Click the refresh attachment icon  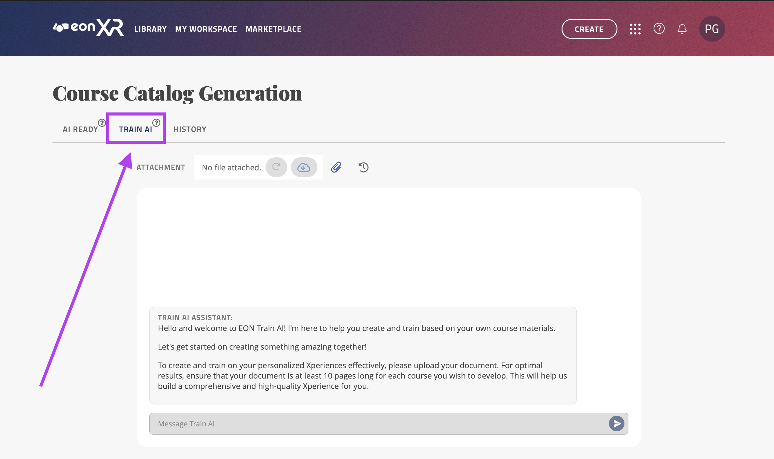coord(276,167)
